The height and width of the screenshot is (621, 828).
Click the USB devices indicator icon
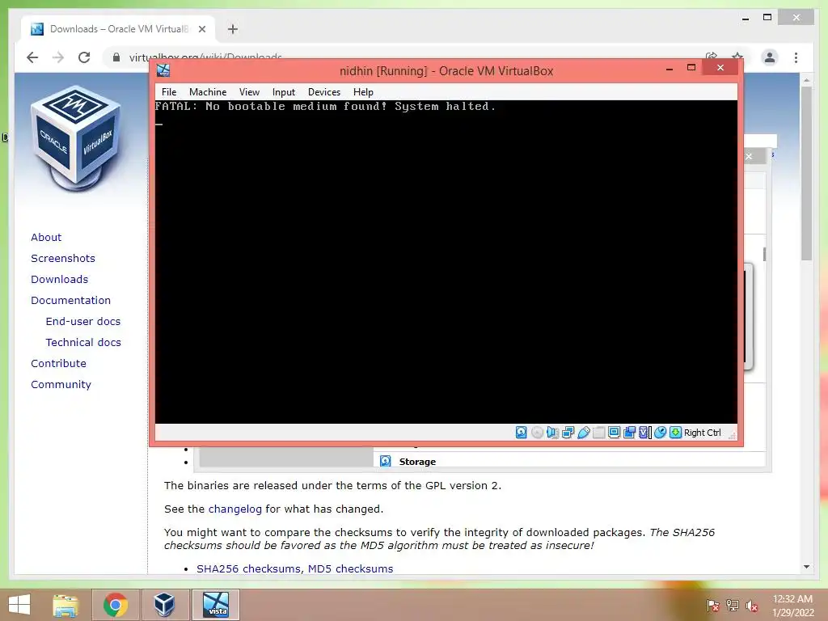click(x=584, y=433)
